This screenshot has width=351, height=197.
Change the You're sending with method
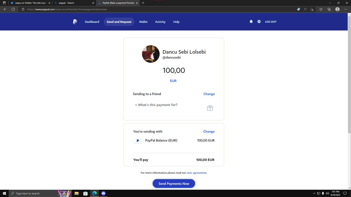[209, 132]
